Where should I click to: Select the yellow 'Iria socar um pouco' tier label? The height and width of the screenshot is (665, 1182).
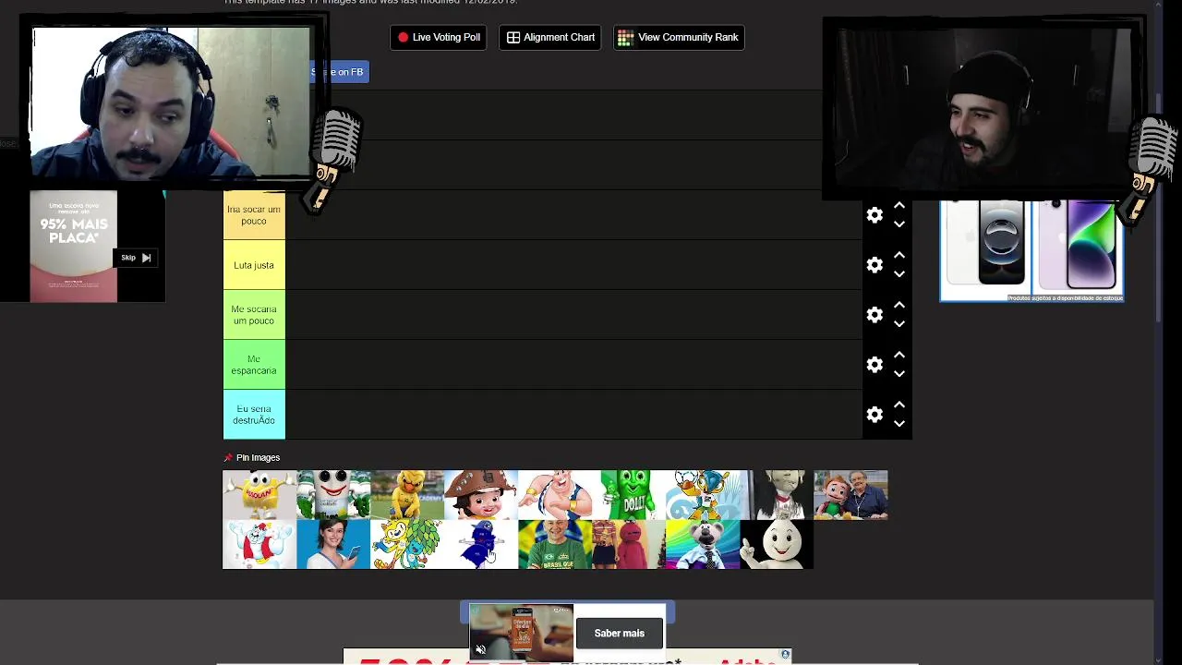tap(254, 215)
